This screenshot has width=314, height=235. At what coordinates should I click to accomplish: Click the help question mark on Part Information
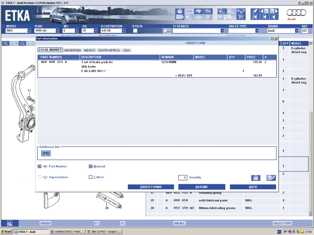click(x=272, y=38)
